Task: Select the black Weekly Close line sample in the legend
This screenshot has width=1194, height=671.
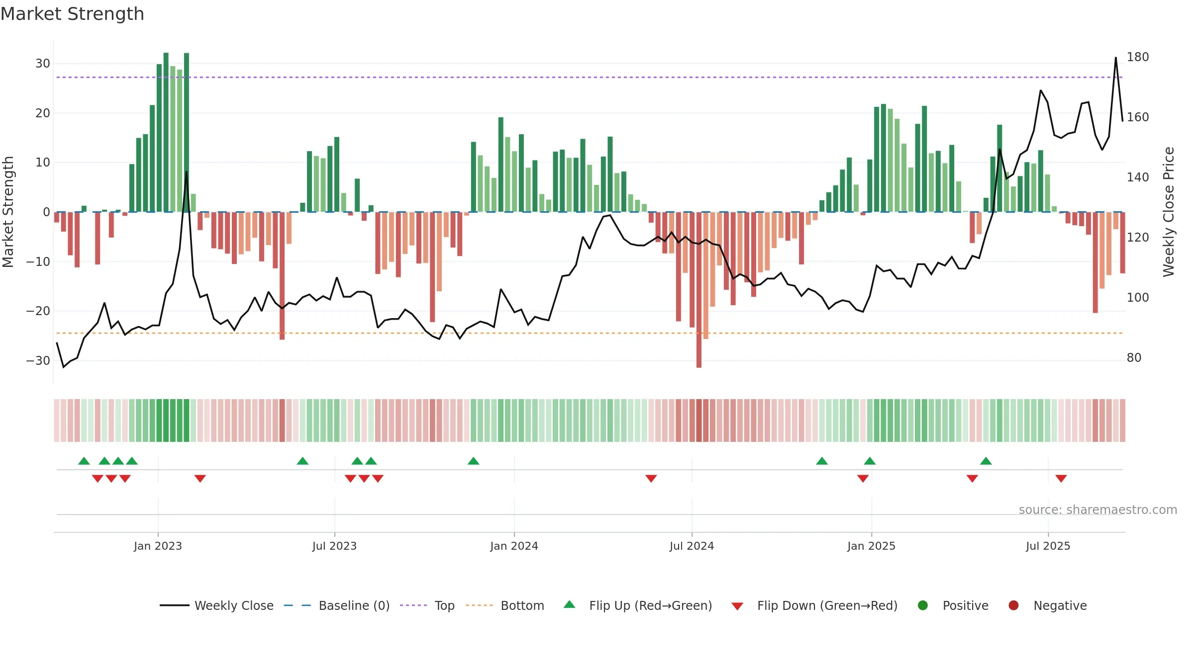Action: click(175, 605)
